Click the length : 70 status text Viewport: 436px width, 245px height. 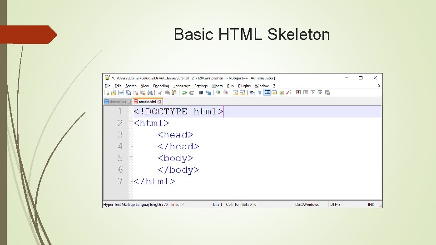(159, 205)
